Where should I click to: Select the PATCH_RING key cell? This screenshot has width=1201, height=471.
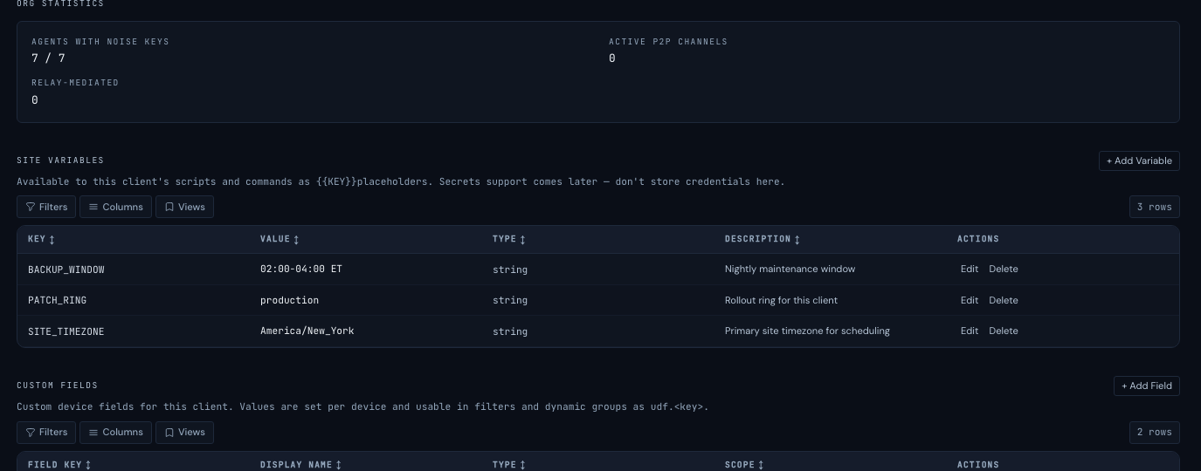[x=57, y=300]
